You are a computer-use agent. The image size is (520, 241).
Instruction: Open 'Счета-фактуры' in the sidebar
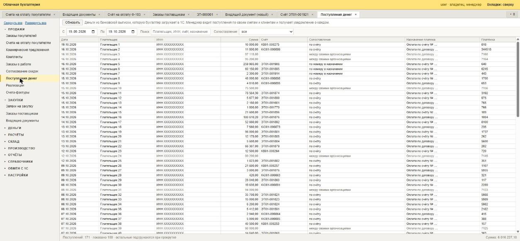(x=17, y=93)
